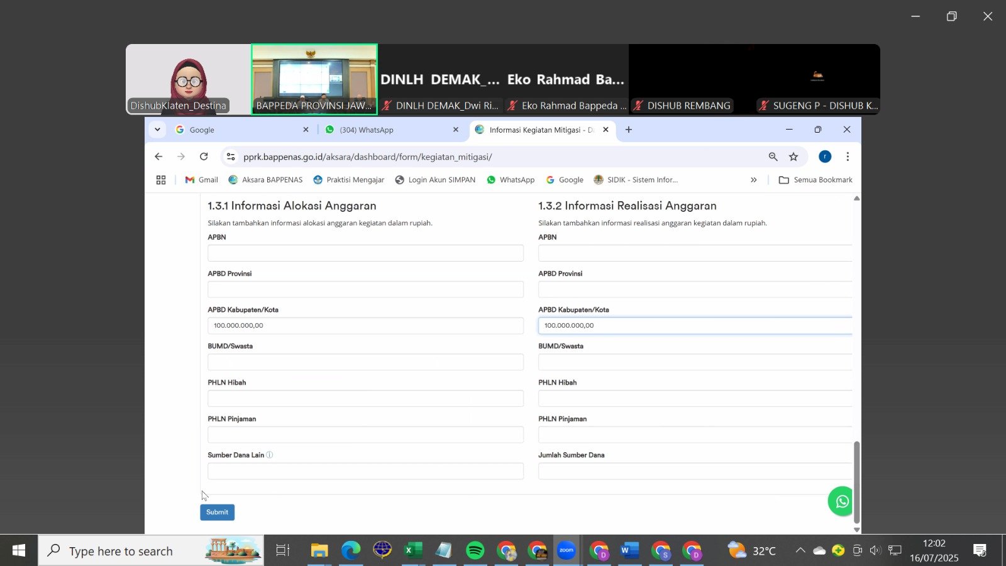Image resolution: width=1006 pixels, height=566 pixels.
Task: Select DishubKlaten_Destina video thumbnail
Action: click(x=189, y=79)
